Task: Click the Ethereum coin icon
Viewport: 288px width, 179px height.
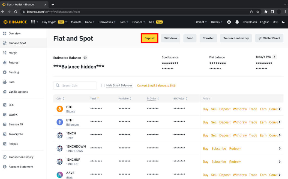Action: [x=60, y=122]
